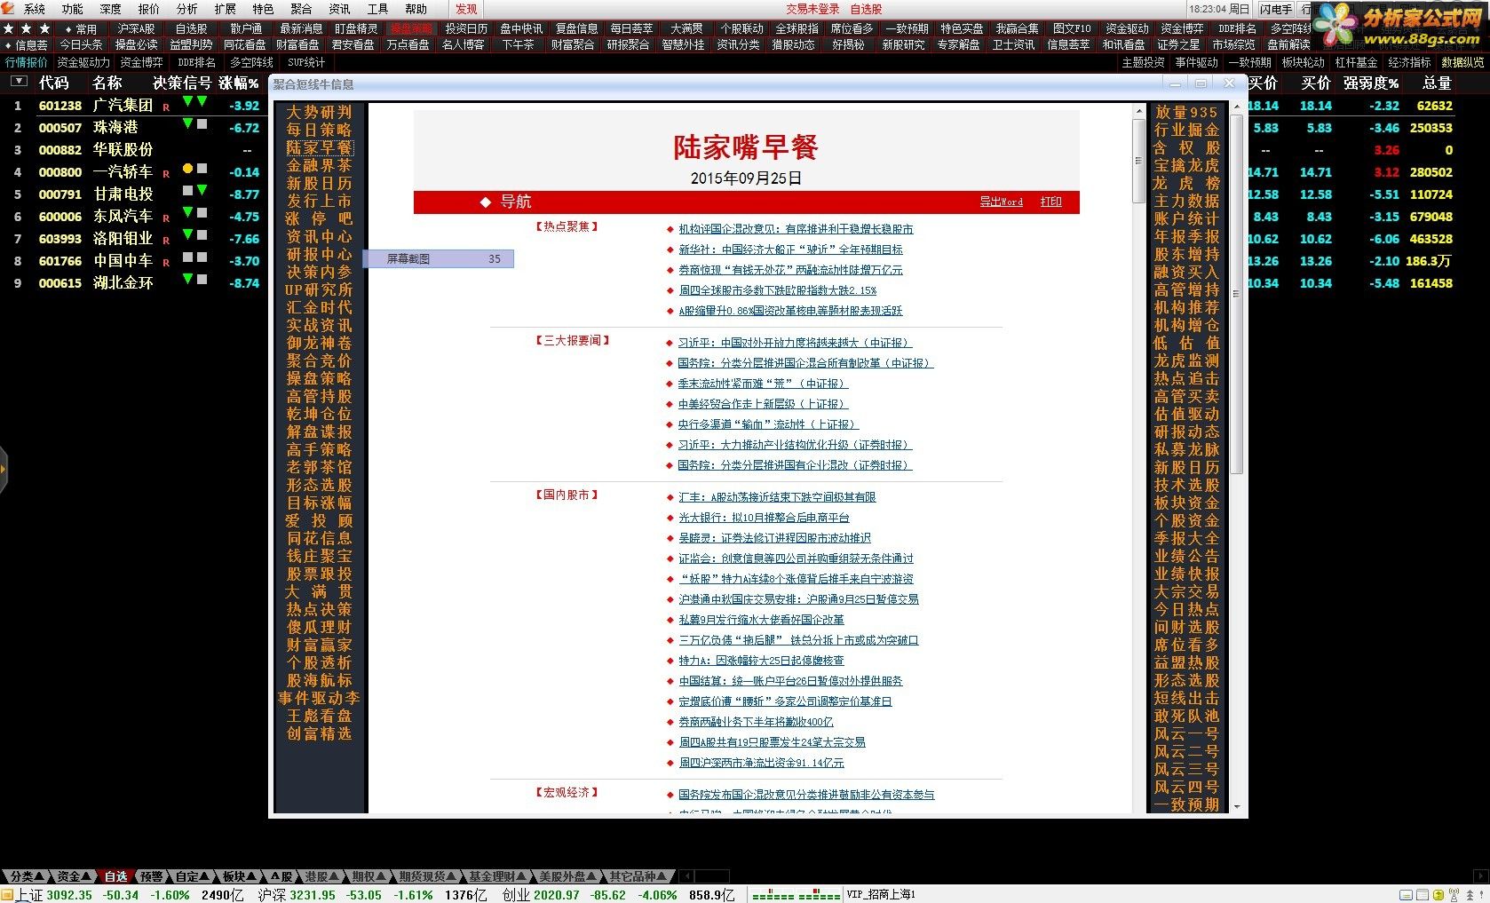Select the 数据纵览 tab
Viewport: 1490px width, 903px height.
(x=1462, y=62)
